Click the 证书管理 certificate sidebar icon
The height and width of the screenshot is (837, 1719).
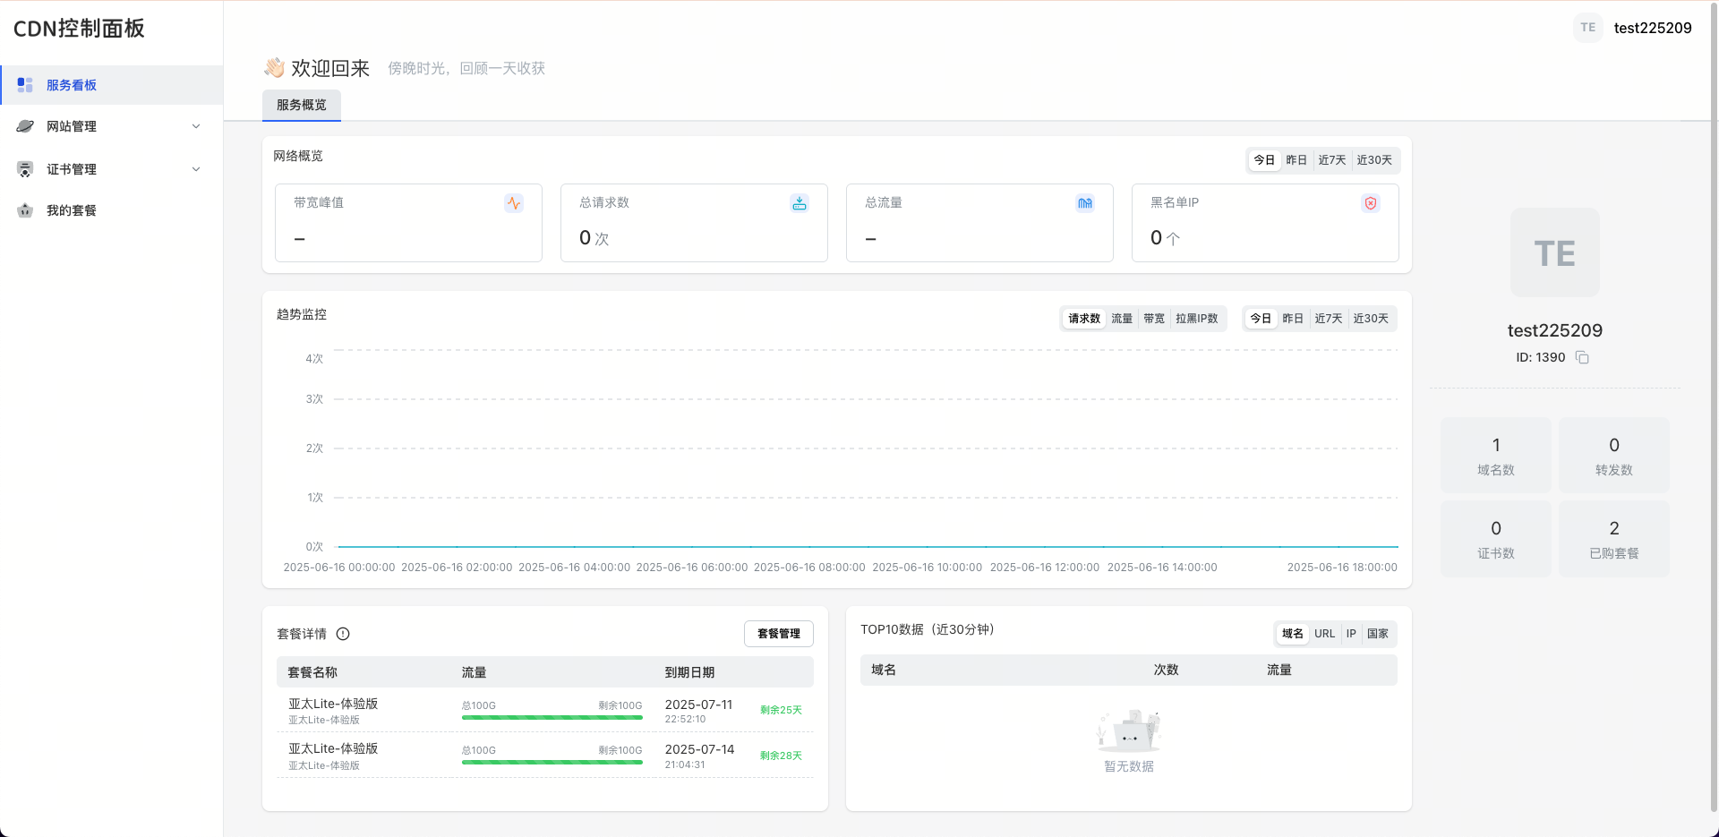pyautogui.click(x=25, y=169)
